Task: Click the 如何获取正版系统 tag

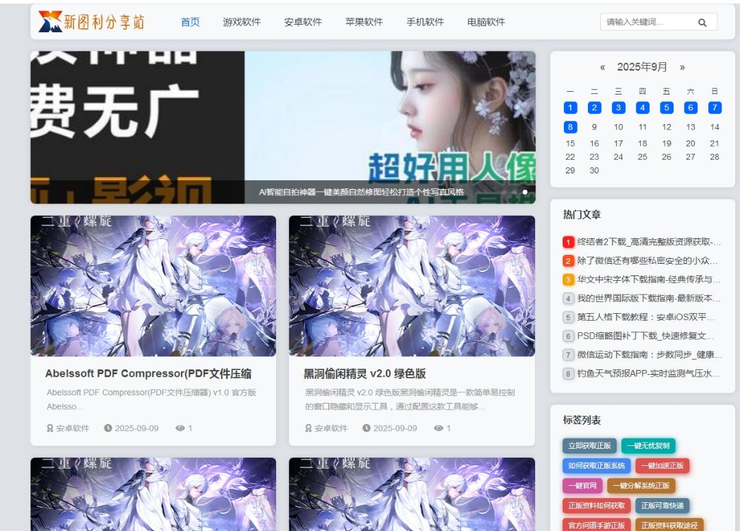Action: pos(597,466)
